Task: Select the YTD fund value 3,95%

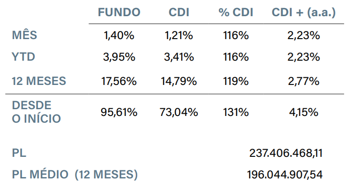Action: coord(120,57)
